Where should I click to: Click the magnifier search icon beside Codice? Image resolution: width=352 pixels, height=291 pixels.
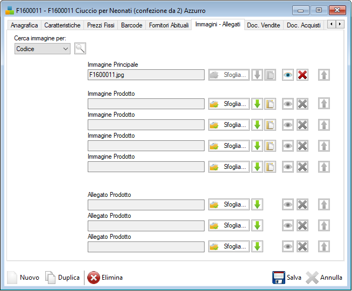[x=80, y=49]
